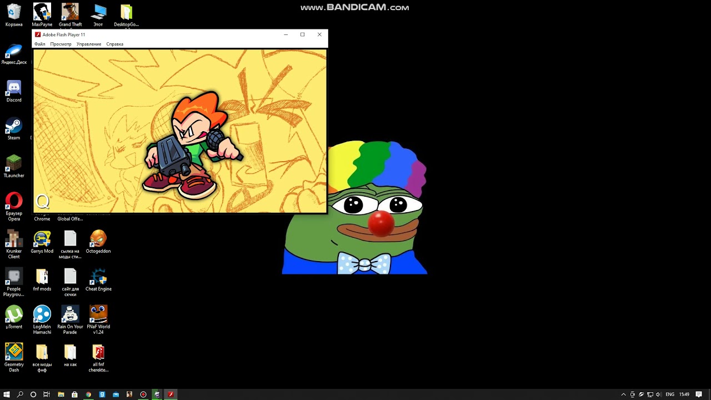Minimize the Adobe Flash Player window

pyautogui.click(x=286, y=34)
